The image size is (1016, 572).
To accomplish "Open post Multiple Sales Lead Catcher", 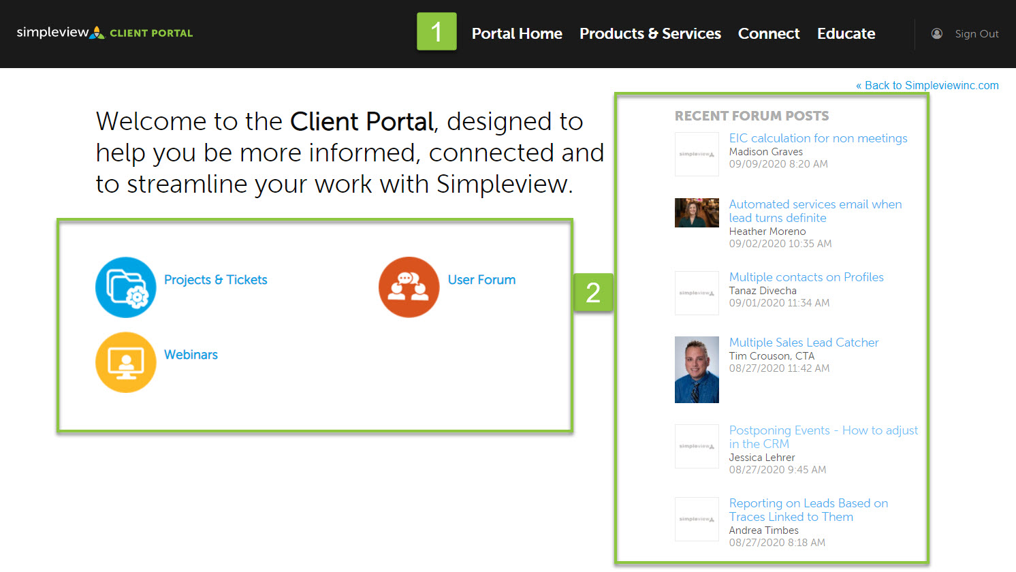I will tap(804, 343).
